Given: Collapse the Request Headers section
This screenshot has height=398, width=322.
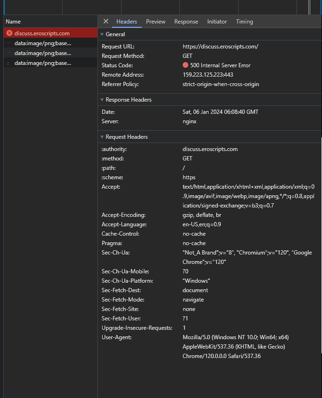Looking at the screenshot, I should coord(102,137).
